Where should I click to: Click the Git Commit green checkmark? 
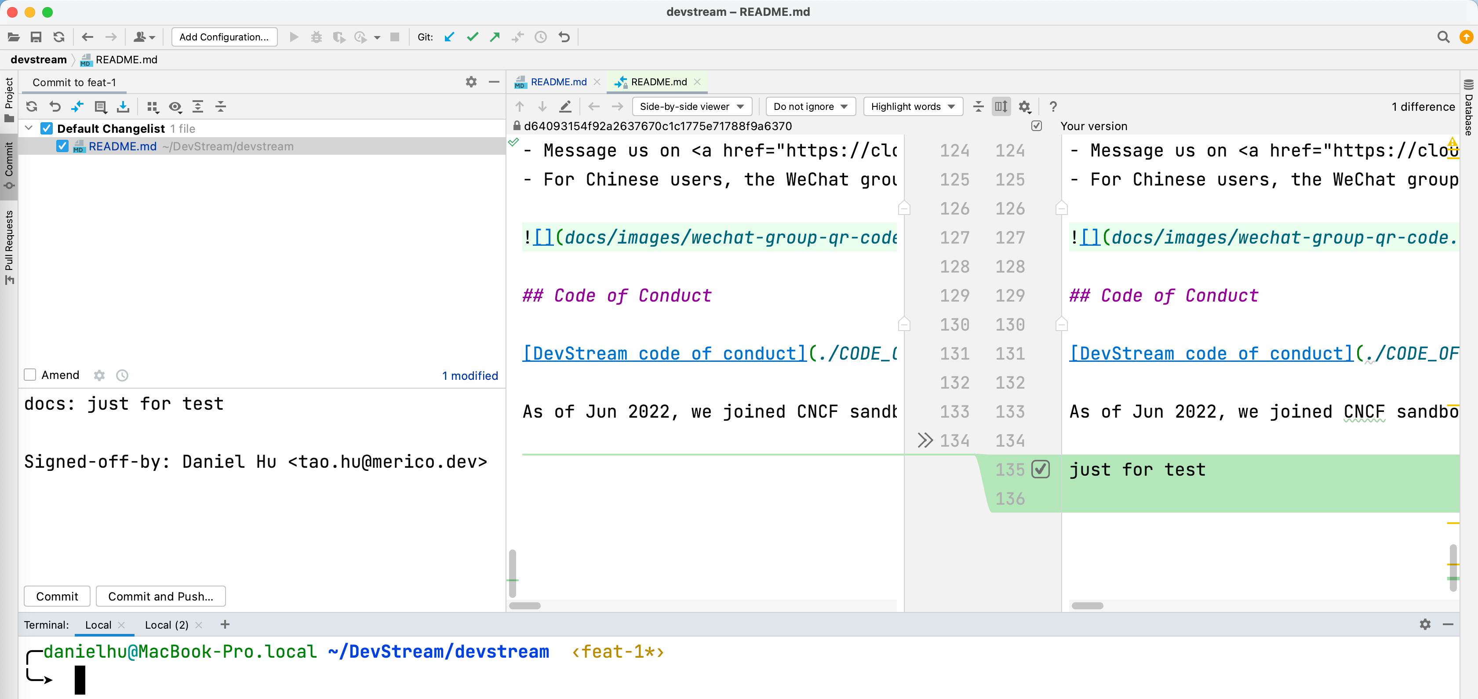pyautogui.click(x=472, y=37)
